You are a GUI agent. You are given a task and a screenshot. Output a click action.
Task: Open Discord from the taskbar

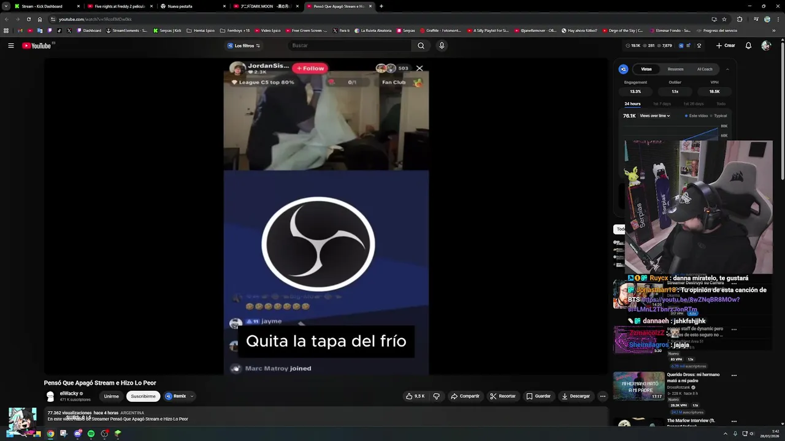tap(77, 434)
